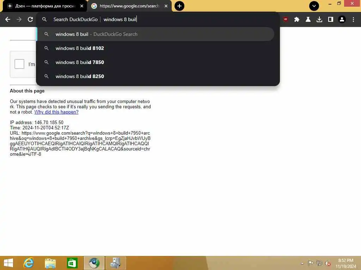
Task: Click the search magnifier in address bar
Action: tap(44, 20)
